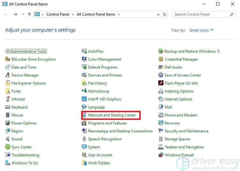The image size is (240, 171).
Task: Open the Security and Maintenance link
Action: pyautogui.click(x=186, y=131)
